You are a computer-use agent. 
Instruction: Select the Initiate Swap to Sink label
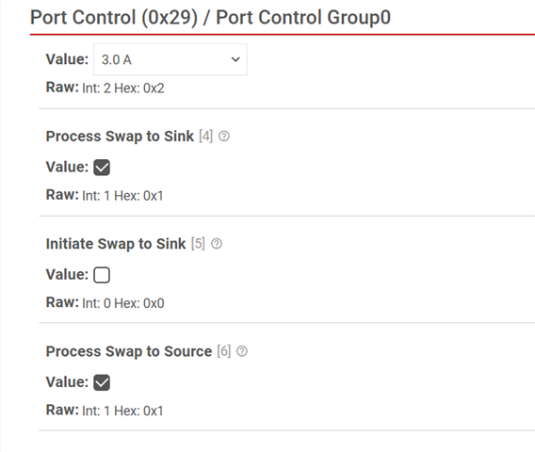point(116,244)
